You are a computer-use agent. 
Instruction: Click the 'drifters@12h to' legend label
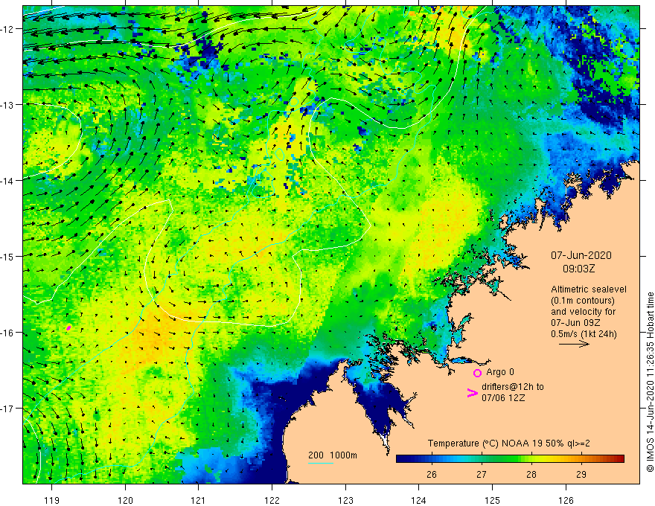click(x=513, y=387)
